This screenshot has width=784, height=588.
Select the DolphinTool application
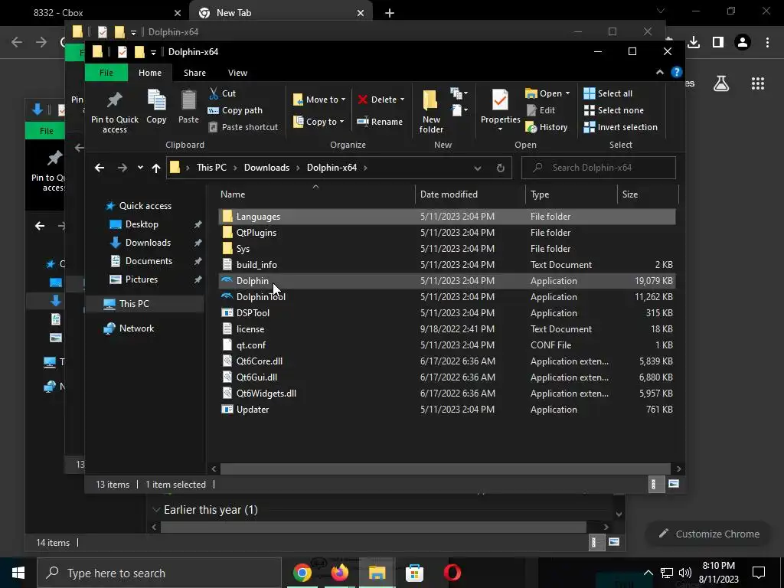point(447,296)
